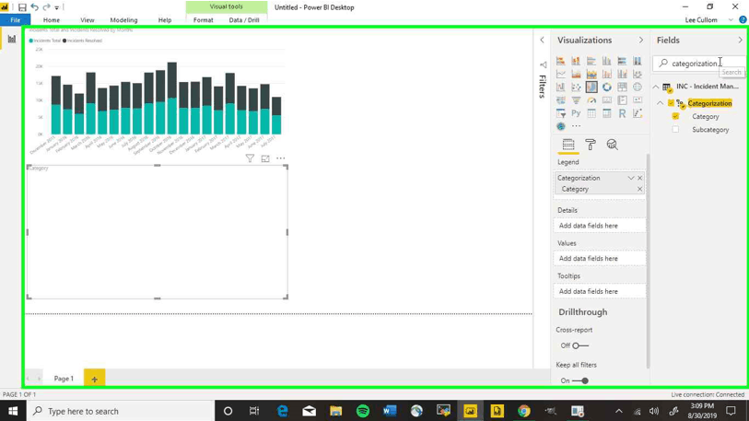Select the Matrix visual
The height and width of the screenshot is (421, 749).
pyautogui.click(x=606, y=113)
